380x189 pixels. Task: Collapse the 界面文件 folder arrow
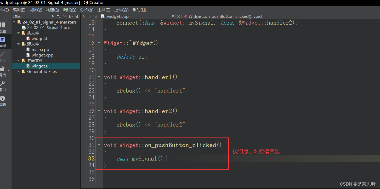(19, 60)
